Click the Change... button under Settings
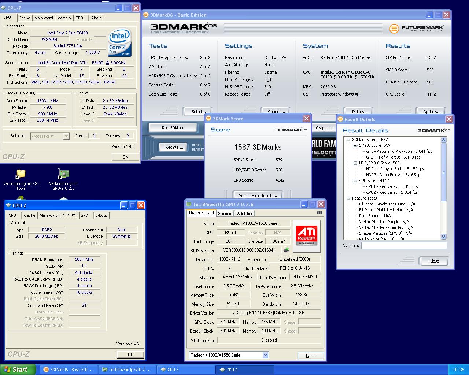469x375 pixels. coord(276,111)
